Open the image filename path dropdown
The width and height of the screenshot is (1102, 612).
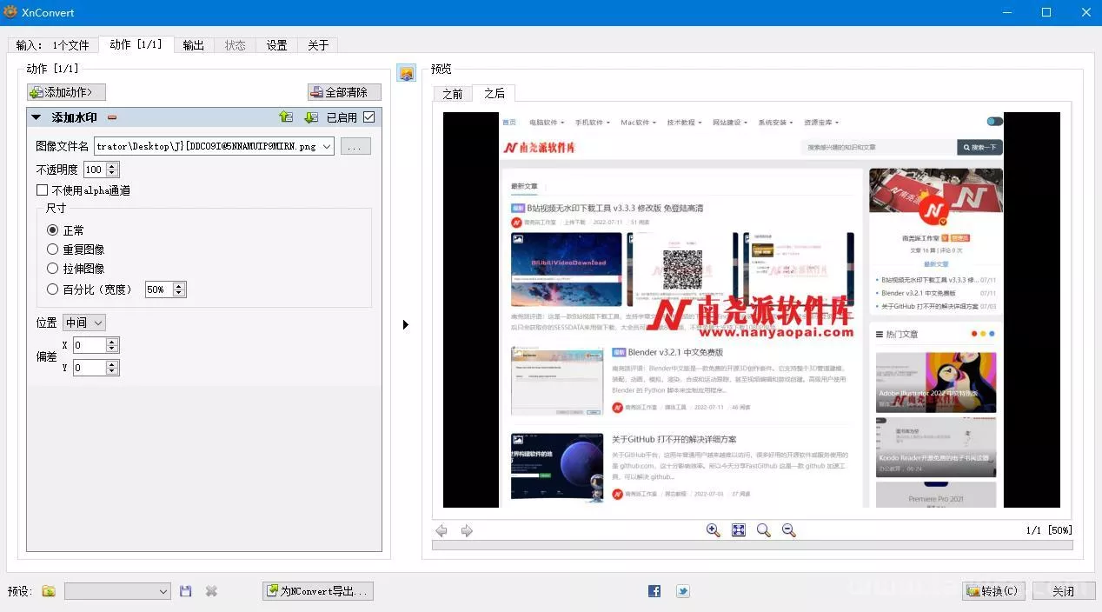[x=327, y=147]
